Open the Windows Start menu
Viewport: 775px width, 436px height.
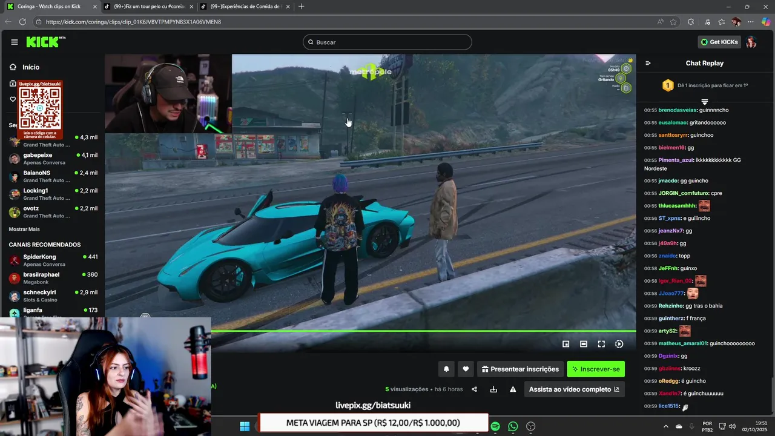click(245, 426)
